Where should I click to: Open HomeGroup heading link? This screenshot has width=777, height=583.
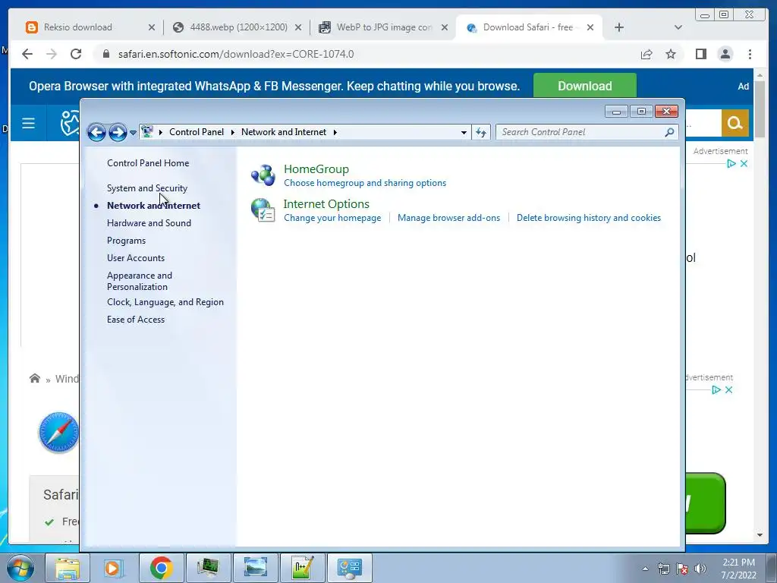(316, 169)
